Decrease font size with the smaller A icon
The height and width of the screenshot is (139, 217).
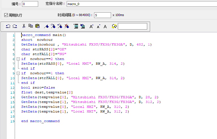click(x=98, y=27)
